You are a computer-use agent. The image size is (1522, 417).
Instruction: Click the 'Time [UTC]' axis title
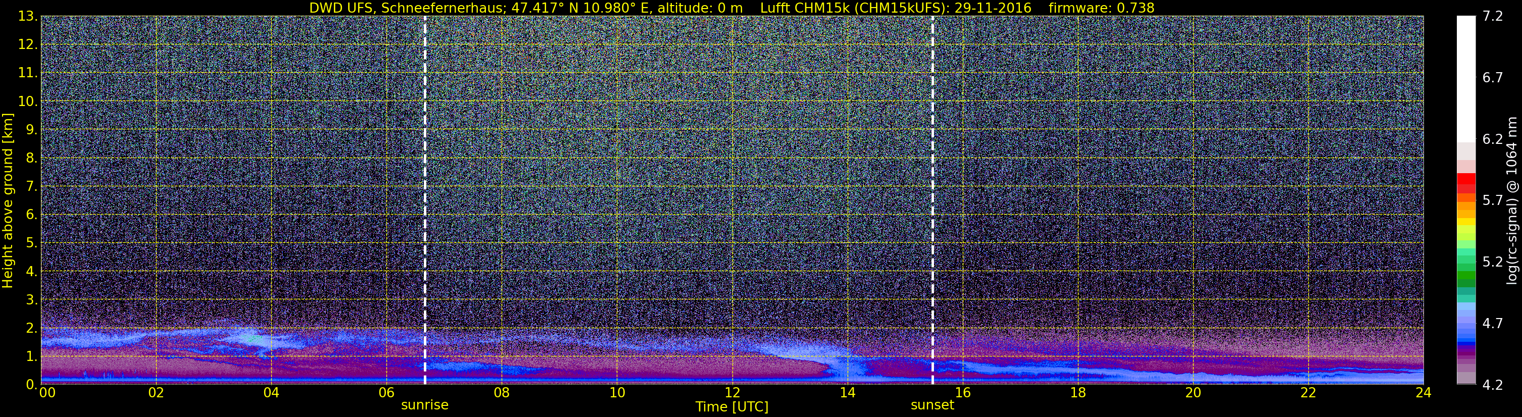(732, 407)
